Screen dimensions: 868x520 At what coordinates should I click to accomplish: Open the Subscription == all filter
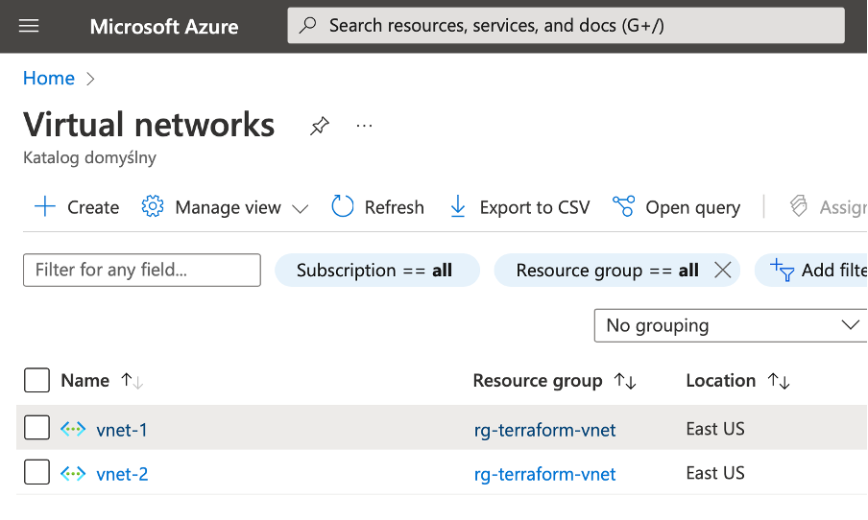coord(377,270)
